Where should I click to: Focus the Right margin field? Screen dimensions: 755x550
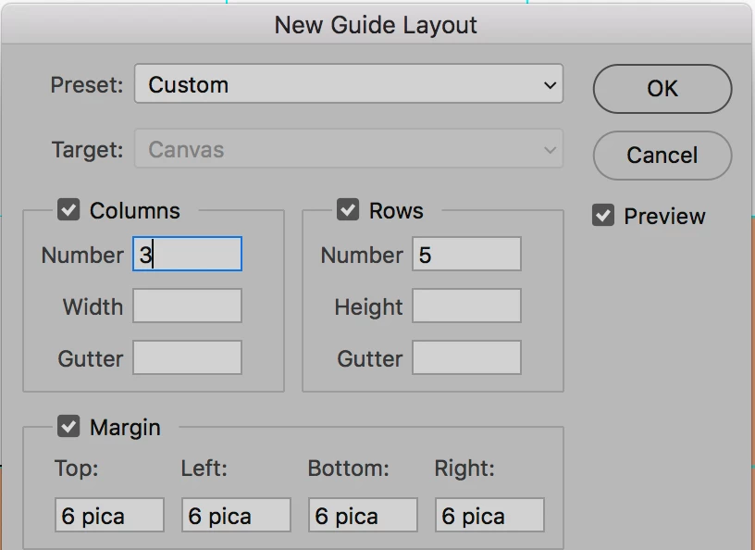point(489,516)
